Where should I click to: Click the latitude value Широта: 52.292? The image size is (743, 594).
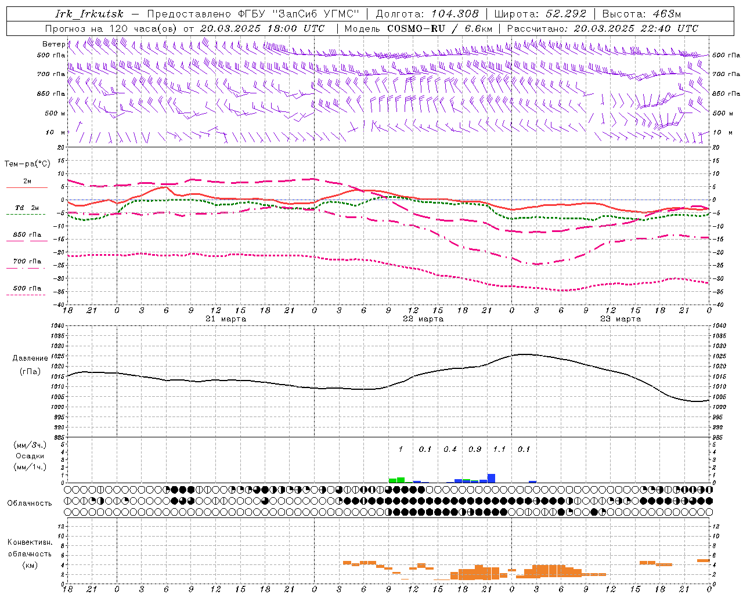click(540, 14)
